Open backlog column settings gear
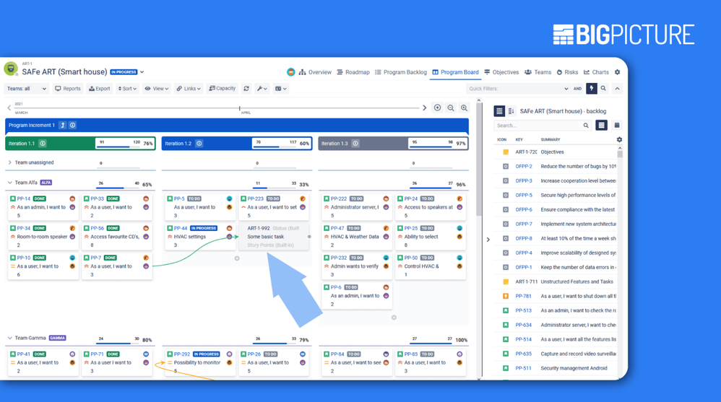Viewport: 721px width, 402px height. pyautogui.click(x=619, y=139)
